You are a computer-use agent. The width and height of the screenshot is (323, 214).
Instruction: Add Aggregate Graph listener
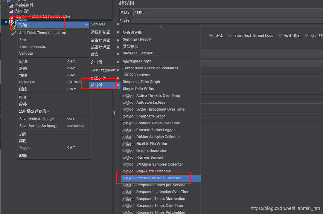(161, 61)
